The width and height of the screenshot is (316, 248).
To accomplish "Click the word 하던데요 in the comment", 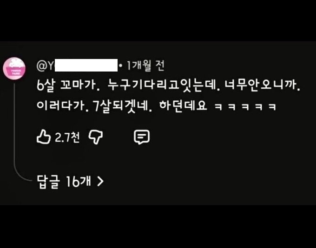I will 183,106.
